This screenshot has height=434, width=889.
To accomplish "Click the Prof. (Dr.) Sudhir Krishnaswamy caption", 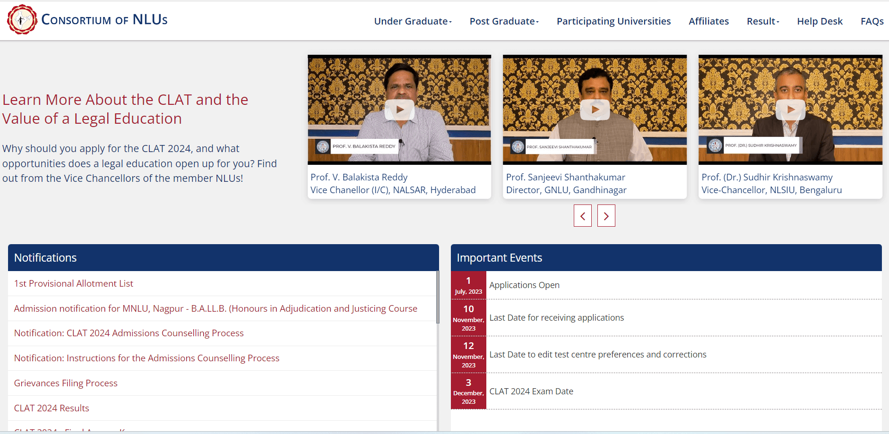I will pyautogui.click(x=772, y=183).
